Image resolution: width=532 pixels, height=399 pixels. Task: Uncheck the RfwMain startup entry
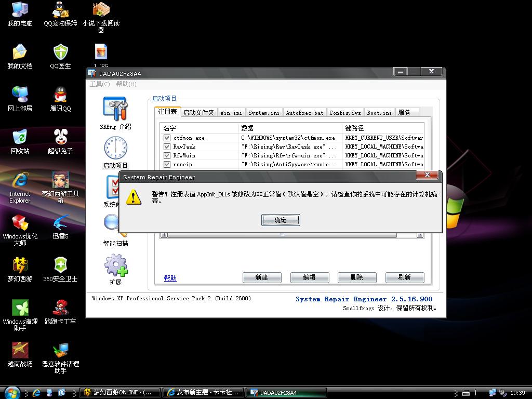167,155
